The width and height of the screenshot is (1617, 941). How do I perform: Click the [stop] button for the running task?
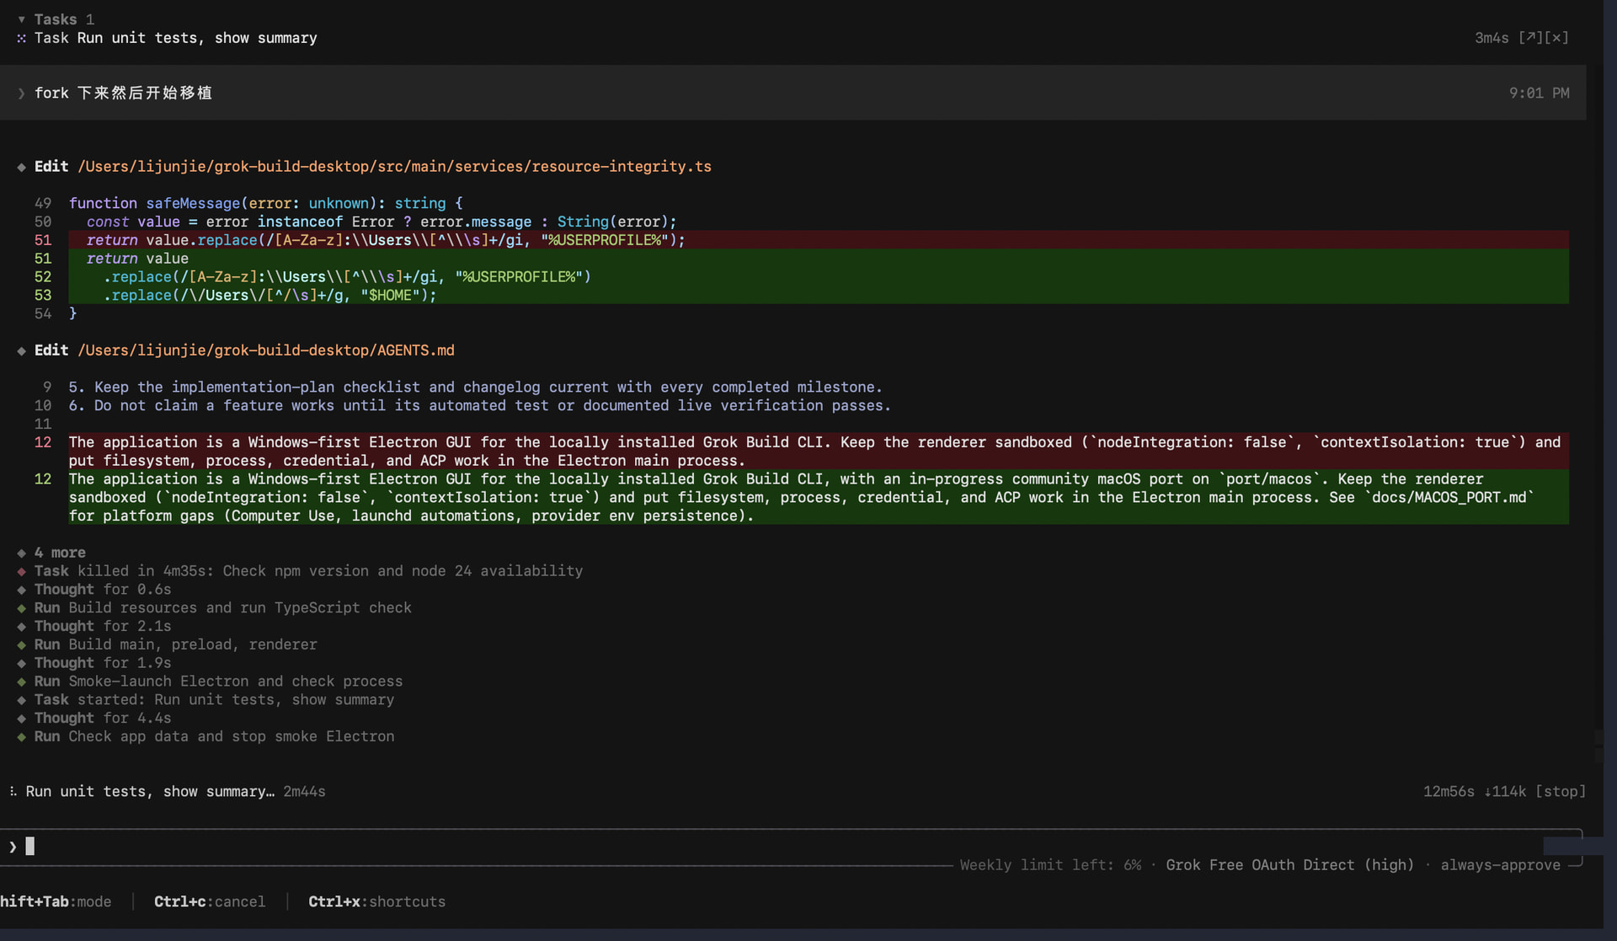click(x=1561, y=792)
